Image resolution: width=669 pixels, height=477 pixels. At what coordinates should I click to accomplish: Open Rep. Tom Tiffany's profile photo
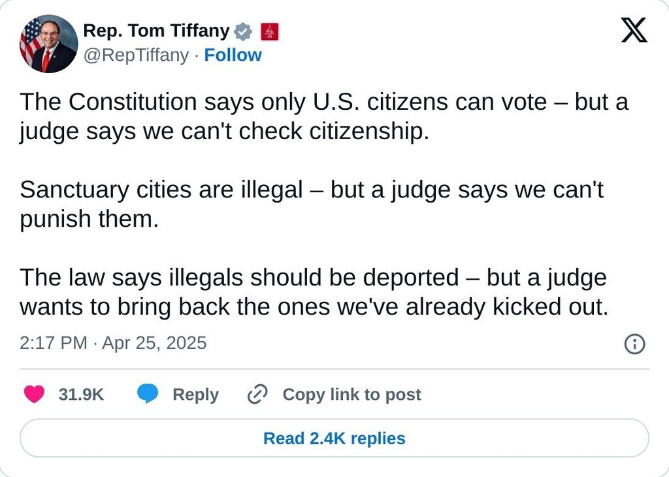pos(48,44)
